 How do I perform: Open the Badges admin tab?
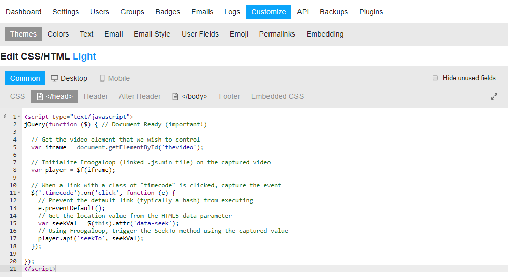click(167, 12)
